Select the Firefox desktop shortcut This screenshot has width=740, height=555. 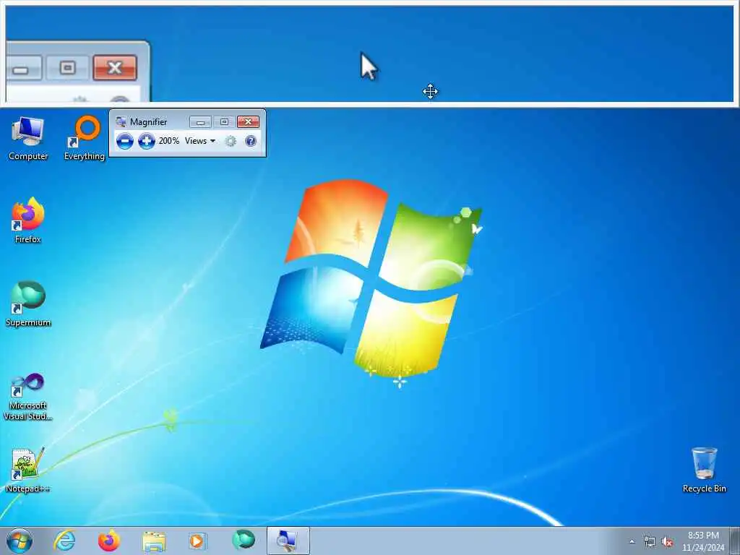point(28,220)
